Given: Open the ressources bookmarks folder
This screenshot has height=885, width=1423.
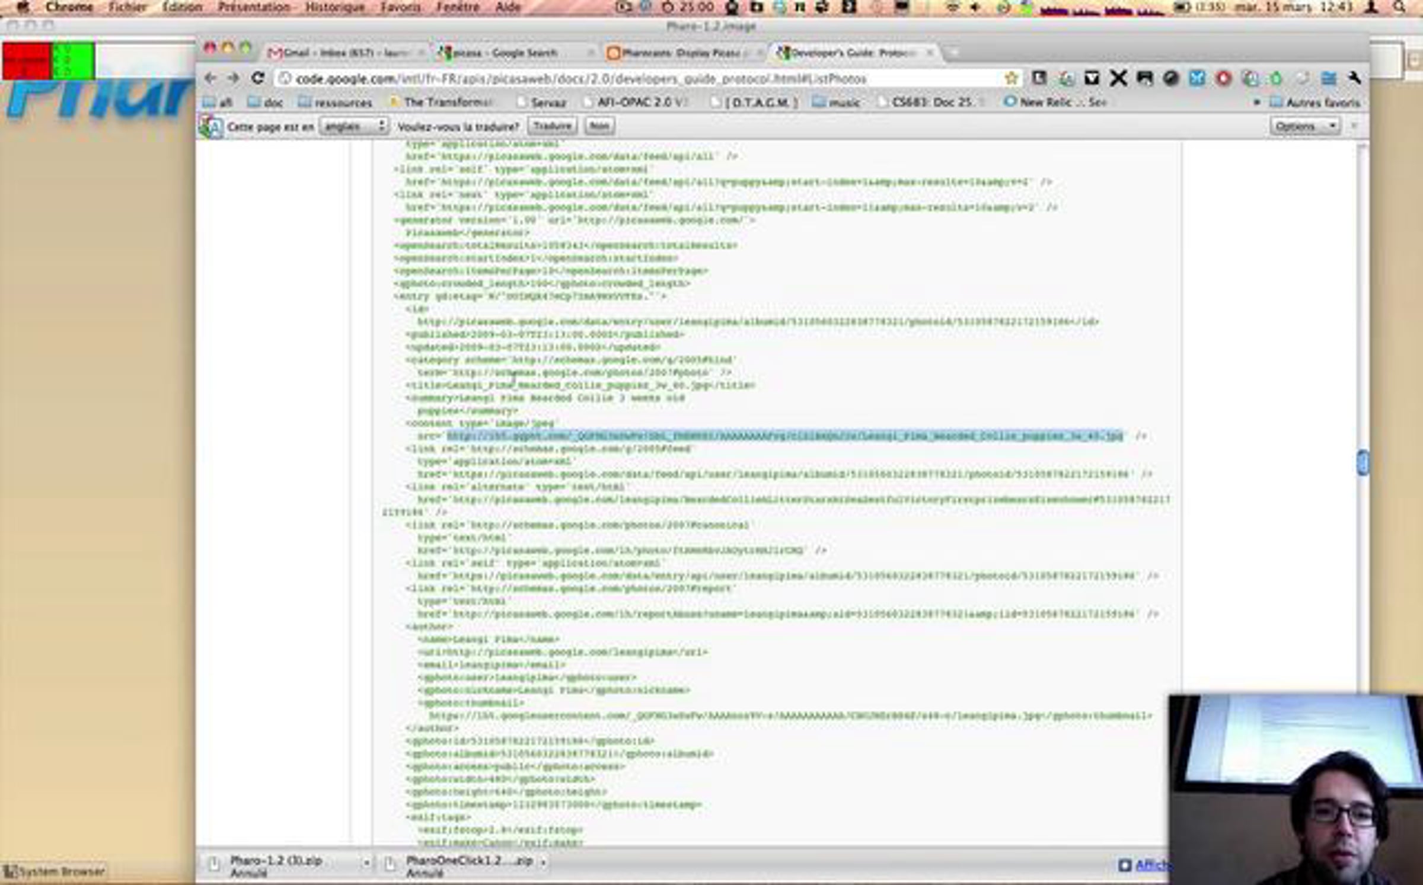Looking at the screenshot, I should point(336,103).
